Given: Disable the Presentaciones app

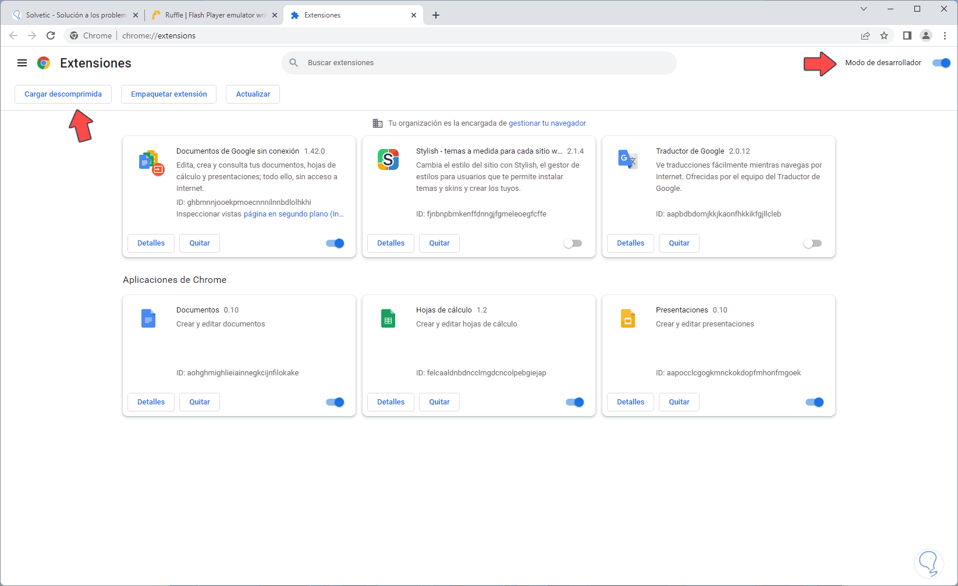Looking at the screenshot, I should [815, 402].
